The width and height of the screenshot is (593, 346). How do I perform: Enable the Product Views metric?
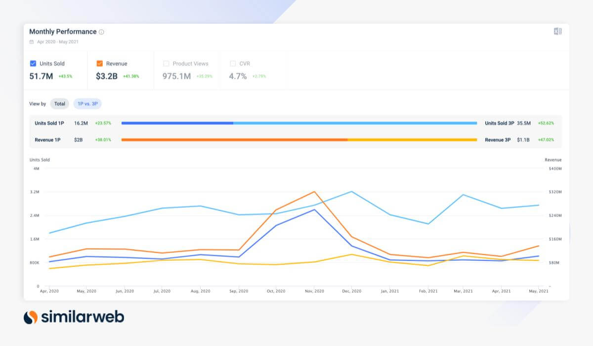tap(167, 63)
